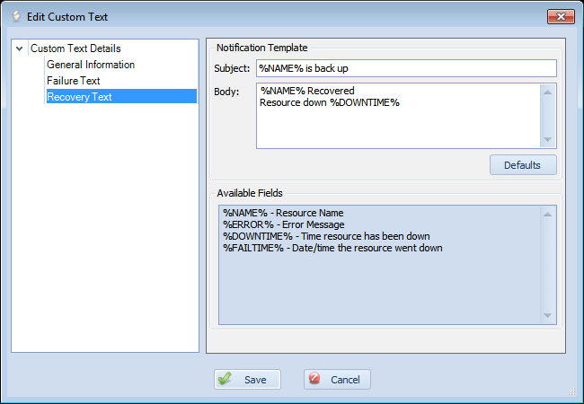Click the Custom Text Details root node
The height and width of the screenshot is (404, 584).
(75, 48)
